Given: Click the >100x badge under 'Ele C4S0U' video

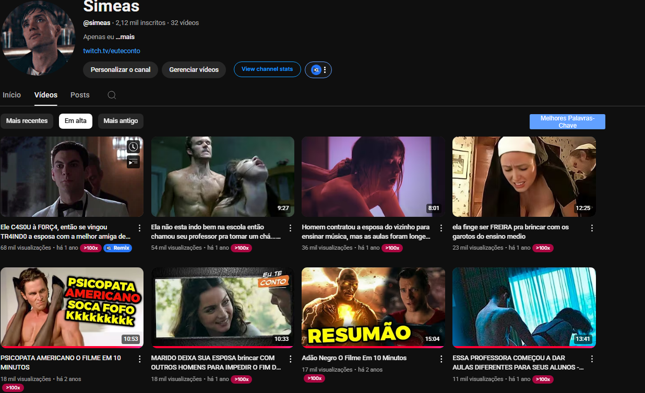Looking at the screenshot, I should coord(91,248).
